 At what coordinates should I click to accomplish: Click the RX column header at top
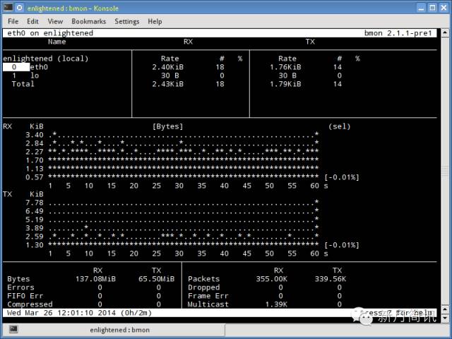pos(188,42)
